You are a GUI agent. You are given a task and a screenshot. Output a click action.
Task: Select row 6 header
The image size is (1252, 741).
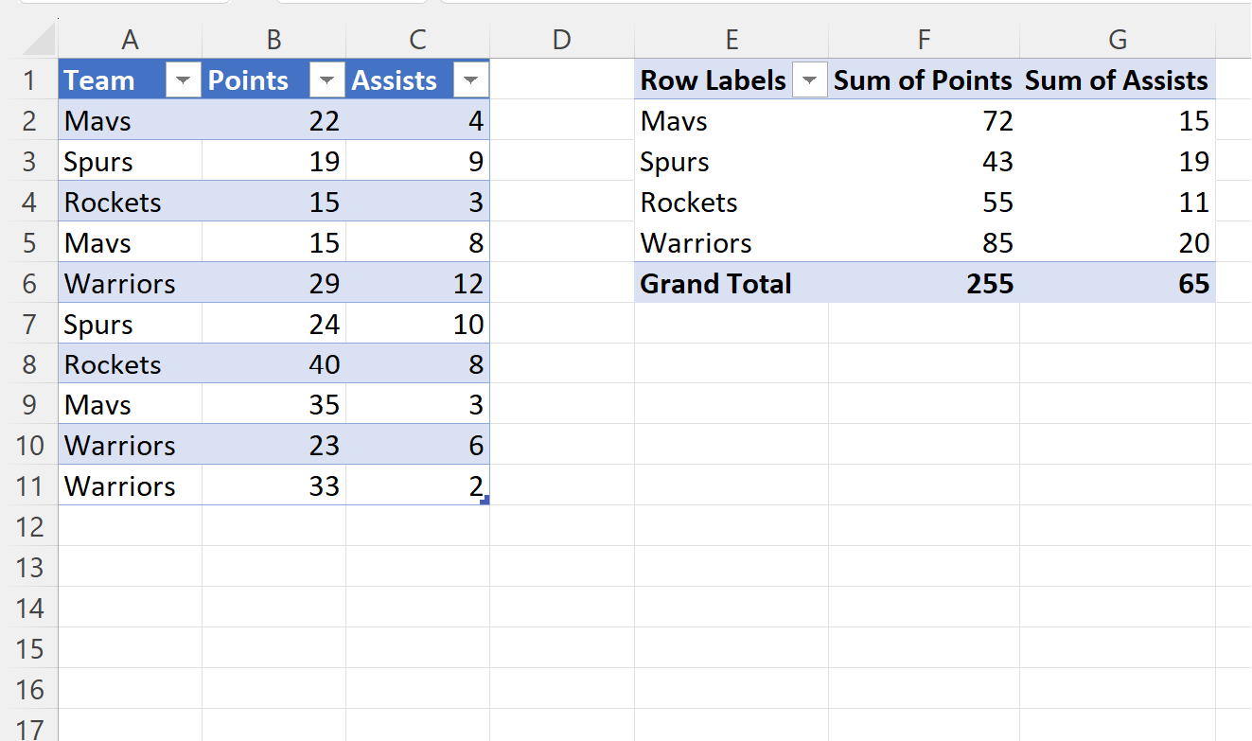[29, 284]
